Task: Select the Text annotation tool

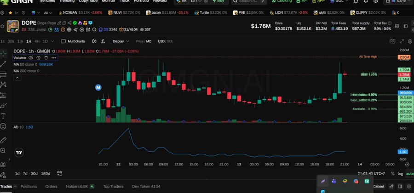Action: point(3,116)
